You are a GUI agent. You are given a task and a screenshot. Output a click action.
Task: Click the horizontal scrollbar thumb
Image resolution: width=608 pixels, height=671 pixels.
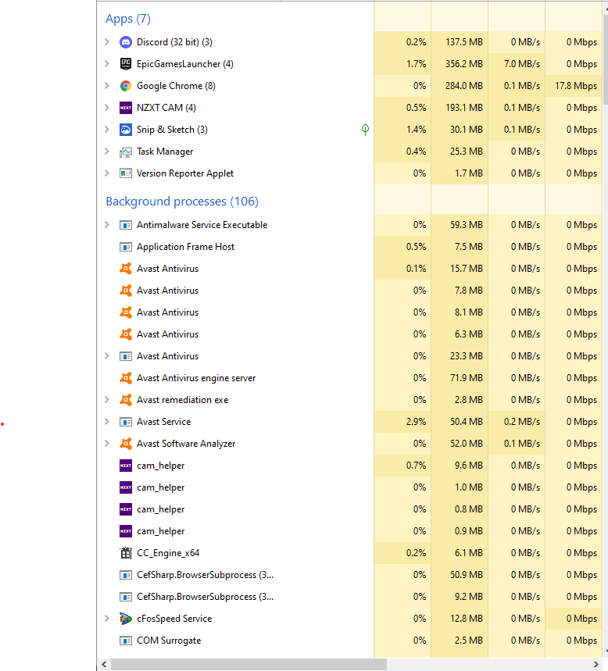pos(249,664)
